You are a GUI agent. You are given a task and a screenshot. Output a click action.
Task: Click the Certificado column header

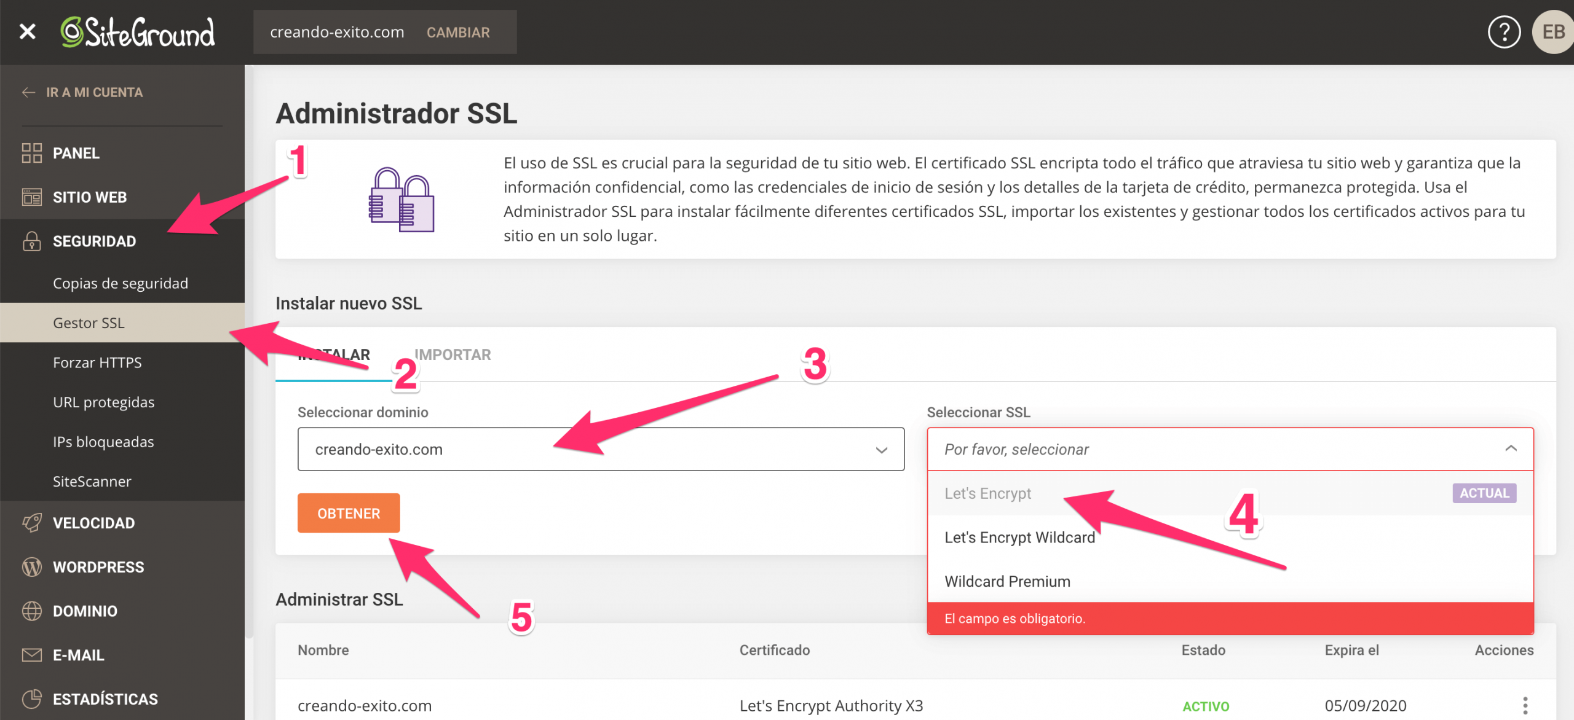(x=774, y=650)
